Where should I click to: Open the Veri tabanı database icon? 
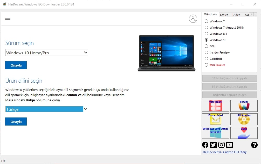pos(216,106)
